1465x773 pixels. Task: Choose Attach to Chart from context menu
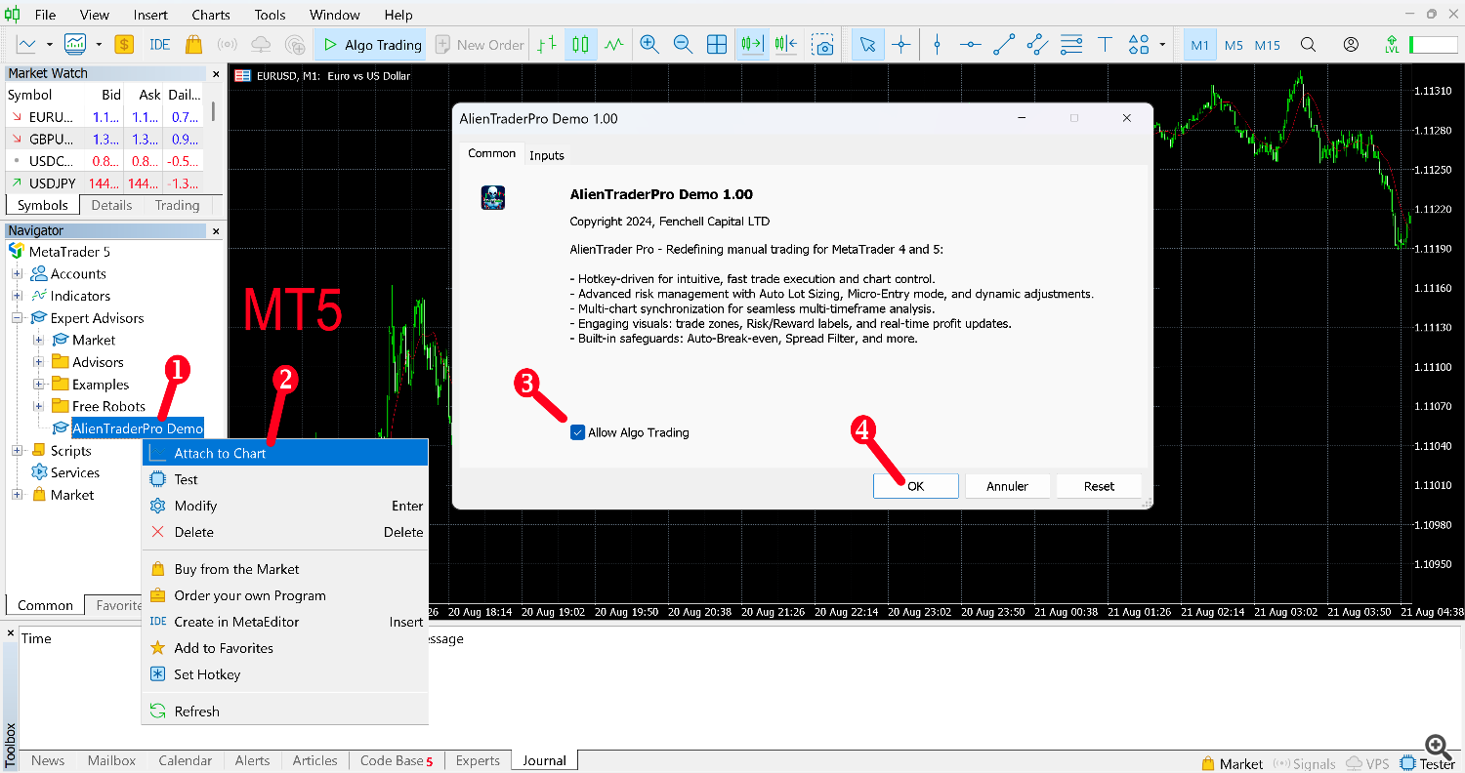coord(285,453)
